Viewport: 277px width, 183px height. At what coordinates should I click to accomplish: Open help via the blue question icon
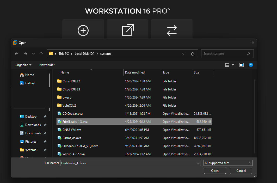pyautogui.click(x=251, y=65)
